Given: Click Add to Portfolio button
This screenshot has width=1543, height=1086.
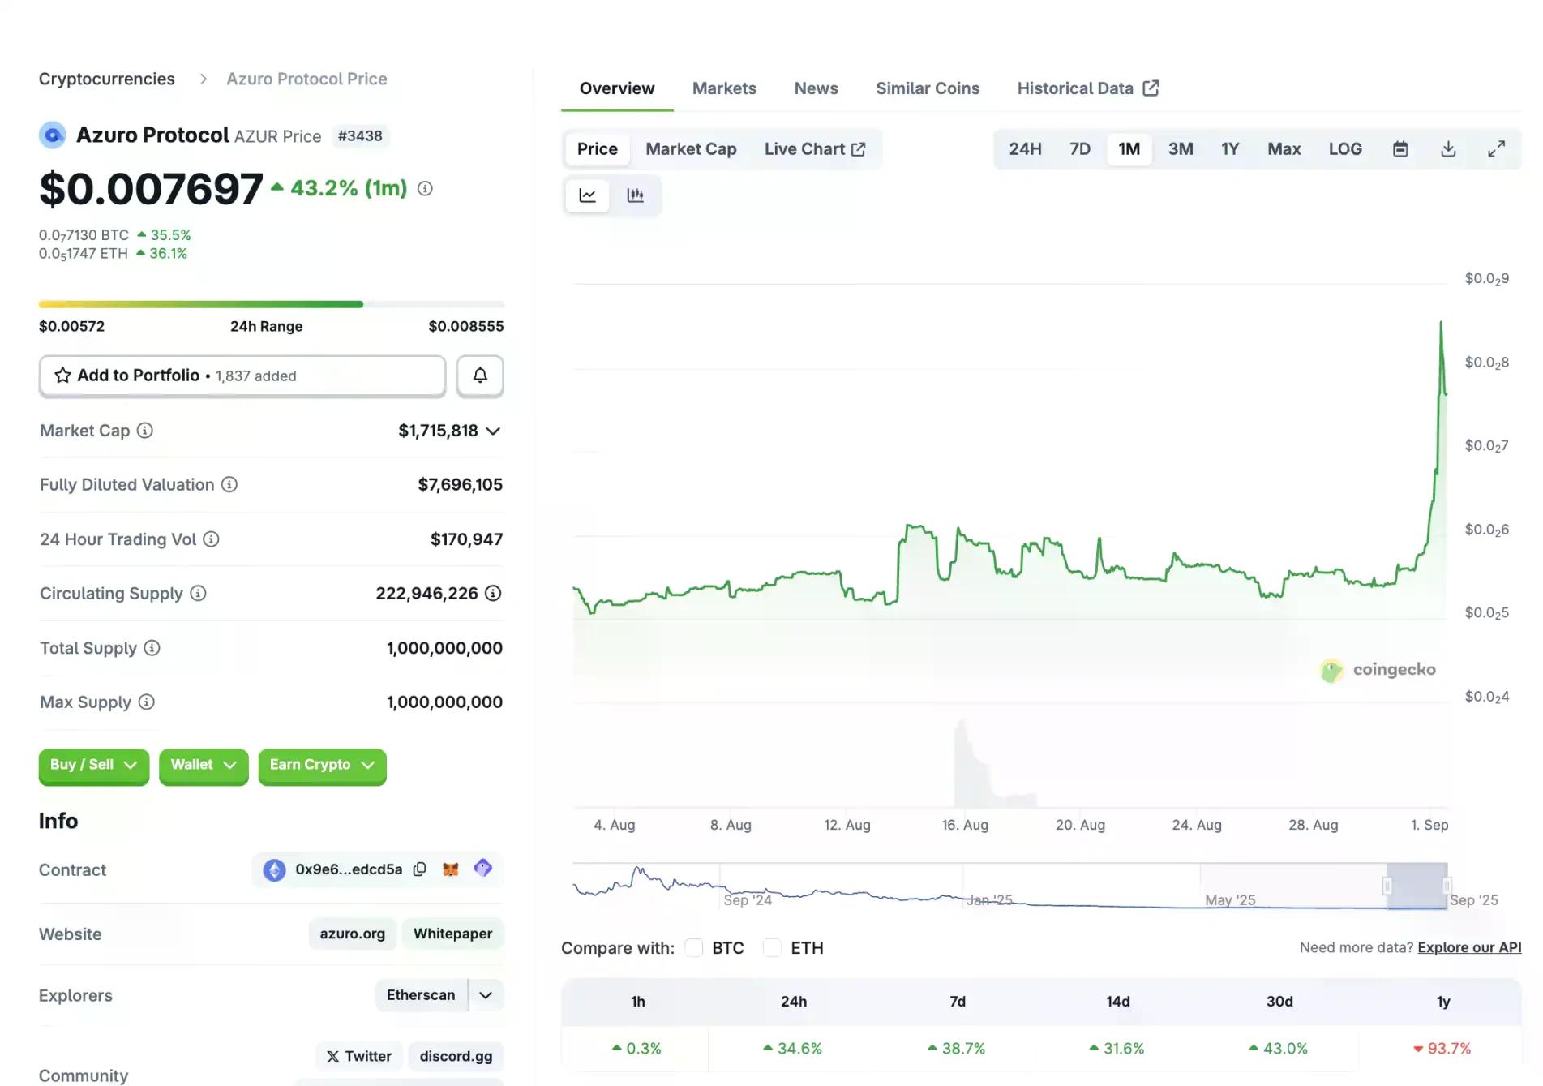Looking at the screenshot, I should coord(242,376).
